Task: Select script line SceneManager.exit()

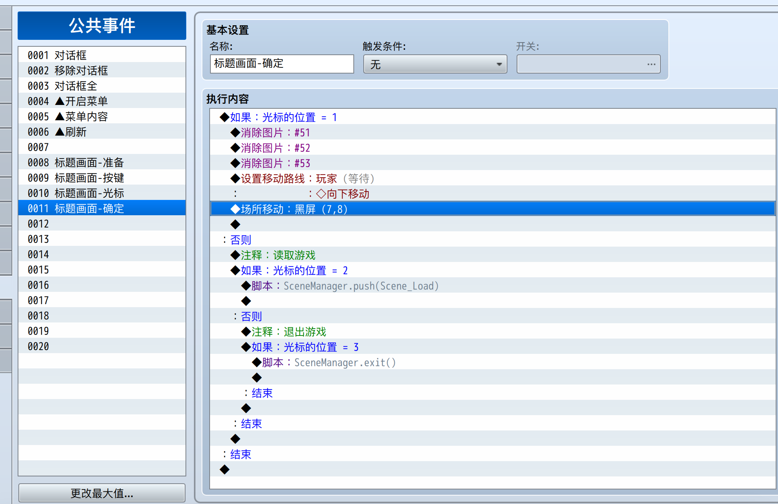Action: pyautogui.click(x=493, y=362)
